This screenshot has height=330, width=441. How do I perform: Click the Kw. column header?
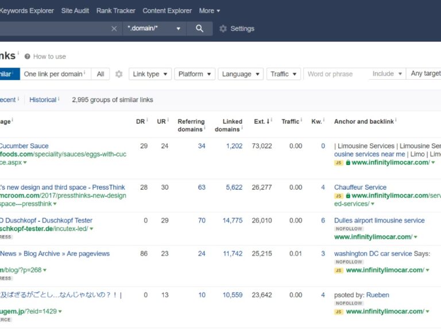point(316,121)
